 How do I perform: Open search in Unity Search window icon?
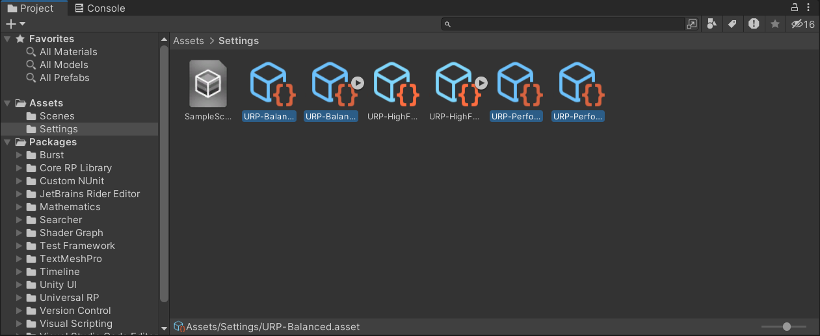tap(692, 24)
